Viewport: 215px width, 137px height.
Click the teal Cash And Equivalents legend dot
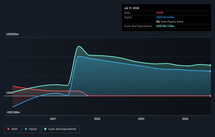pyautogui.click(x=45, y=129)
